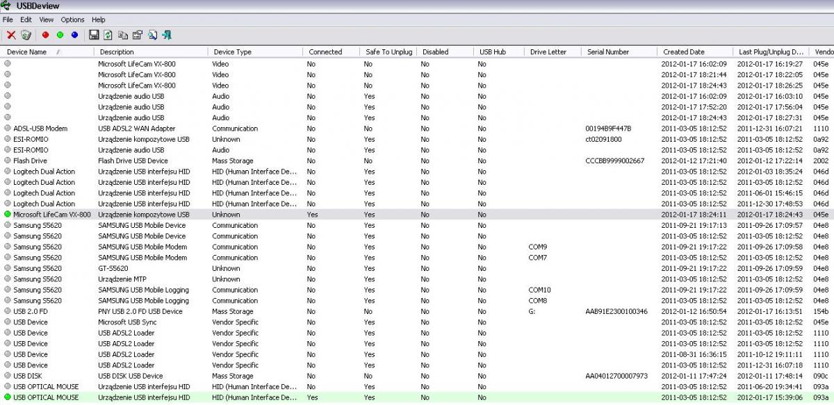Sort by the Drive Letter column header

pyautogui.click(x=553, y=52)
